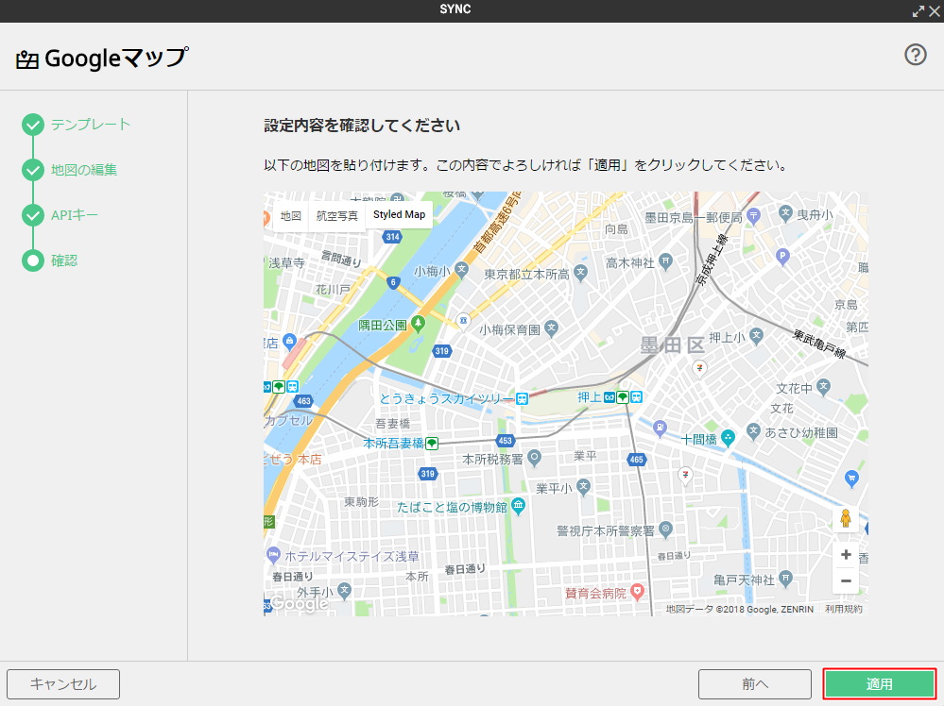Click the ホテルマイステイズ浅草 hotel marker

pos(273,555)
